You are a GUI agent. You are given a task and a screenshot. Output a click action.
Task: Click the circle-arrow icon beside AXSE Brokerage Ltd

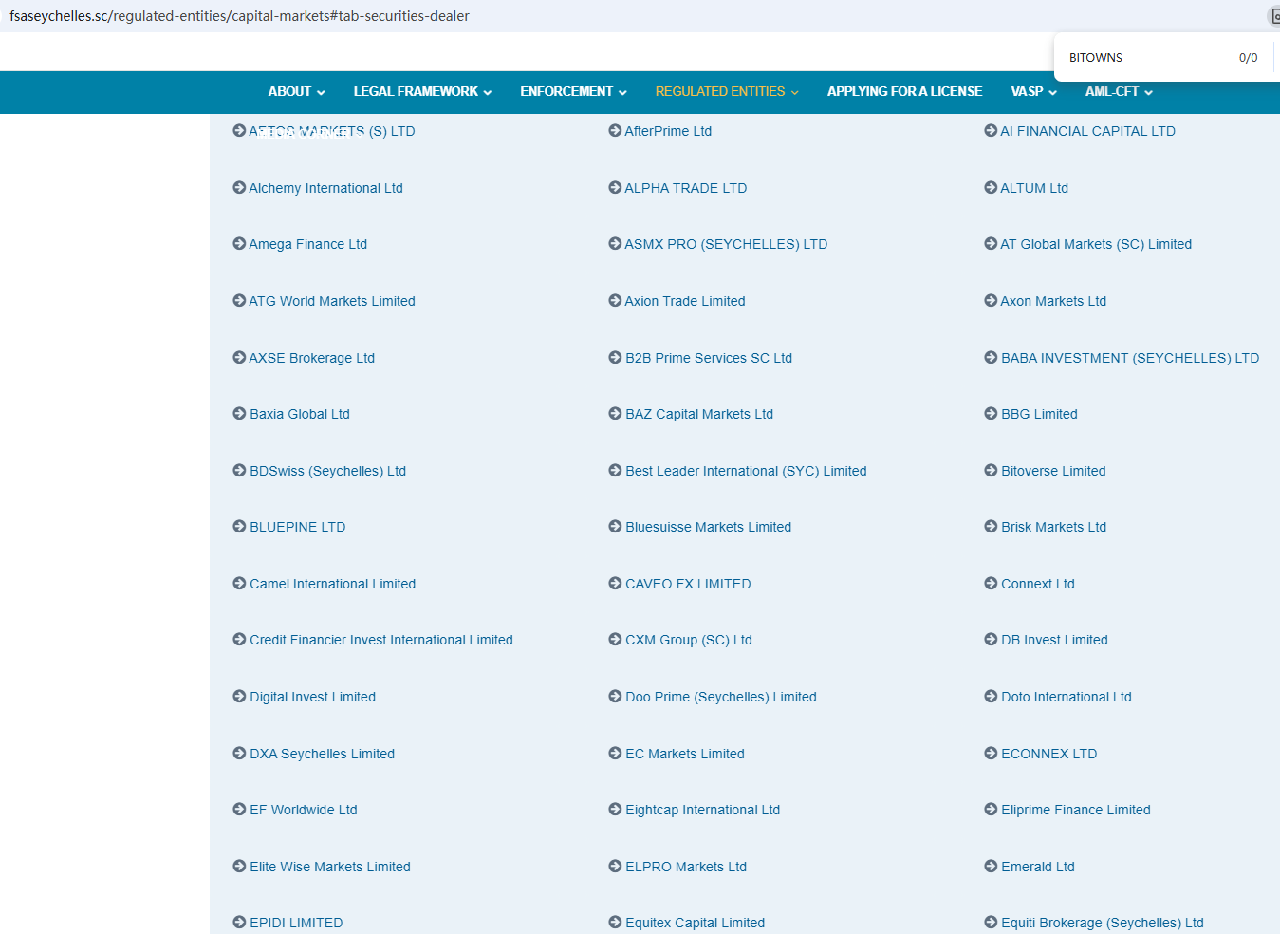click(x=239, y=358)
